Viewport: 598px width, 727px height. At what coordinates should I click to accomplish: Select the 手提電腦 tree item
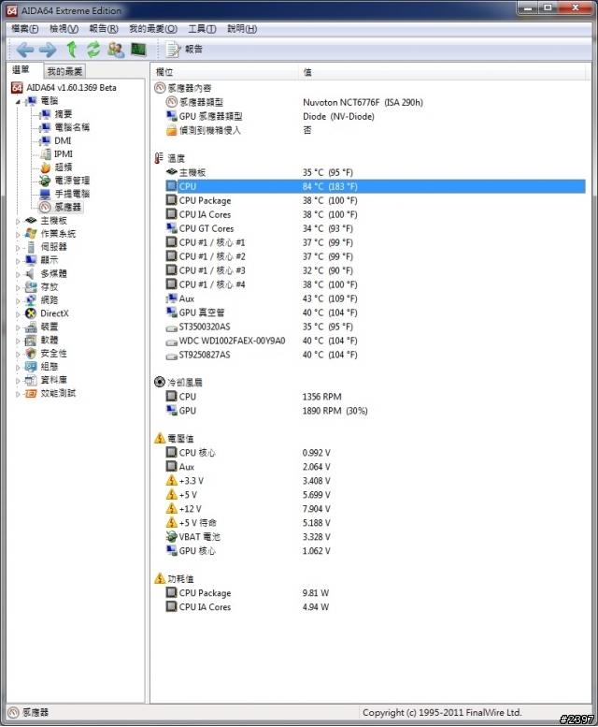(x=64, y=194)
